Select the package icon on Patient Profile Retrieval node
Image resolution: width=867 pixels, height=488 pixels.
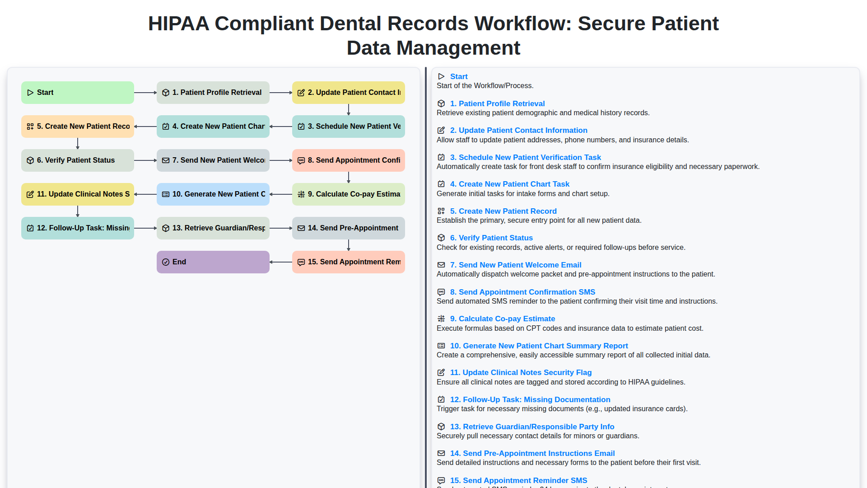point(166,92)
